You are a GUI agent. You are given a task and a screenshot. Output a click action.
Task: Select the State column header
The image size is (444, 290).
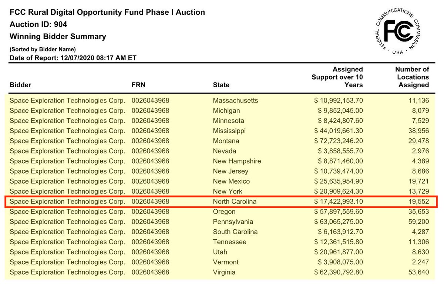click(x=221, y=85)
